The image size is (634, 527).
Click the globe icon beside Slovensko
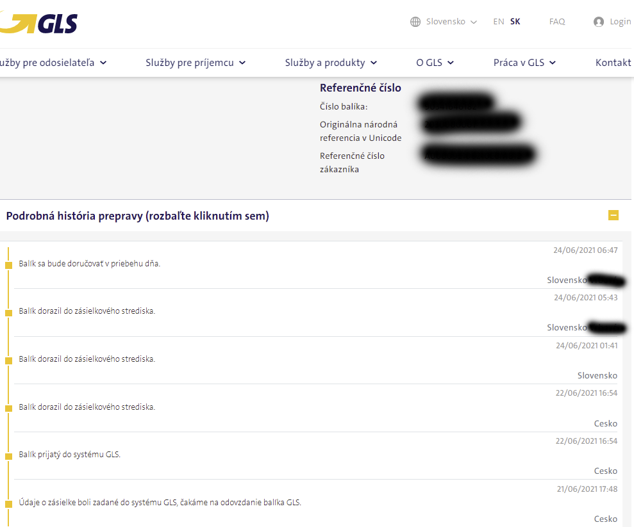click(415, 22)
